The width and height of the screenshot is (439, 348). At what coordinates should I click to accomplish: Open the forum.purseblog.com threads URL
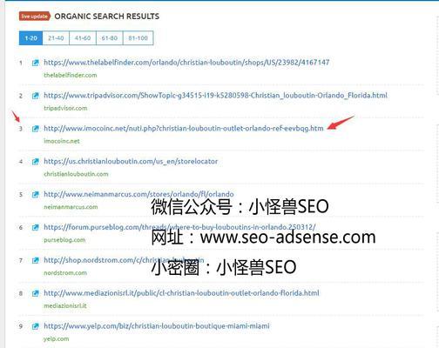(179, 227)
